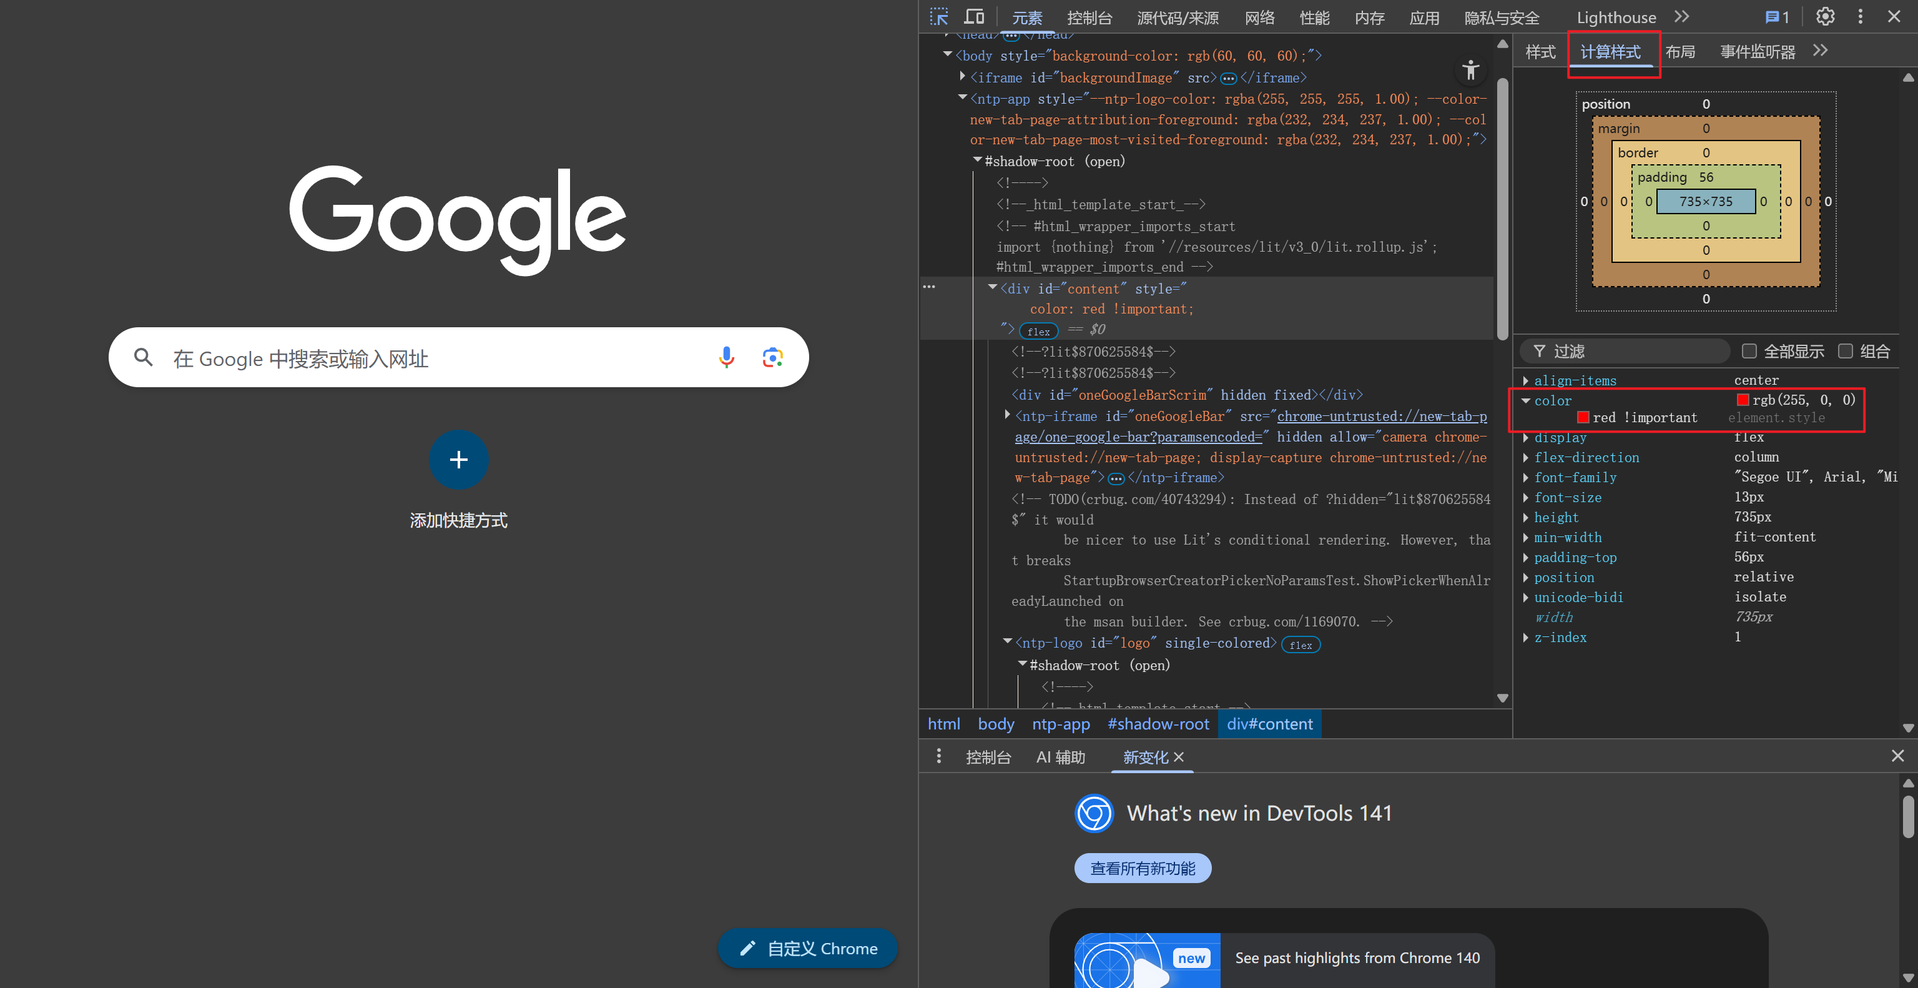The image size is (1918, 988).
Task: Click the 自定义 Chrome button
Action: (x=807, y=948)
